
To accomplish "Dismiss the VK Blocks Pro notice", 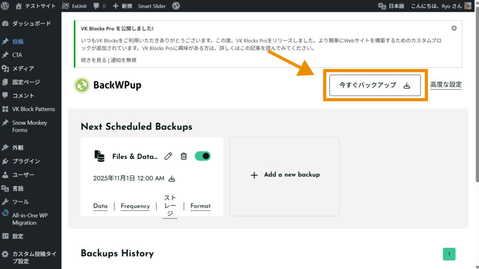I will coord(454,28).
